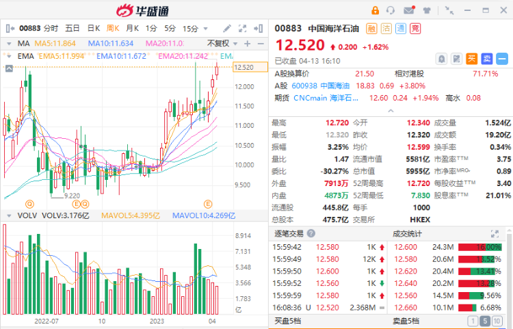Image resolution: width=513 pixels, height=329 pixels.
Task: Click the blue sell (卖) button
Action: click(x=487, y=59)
